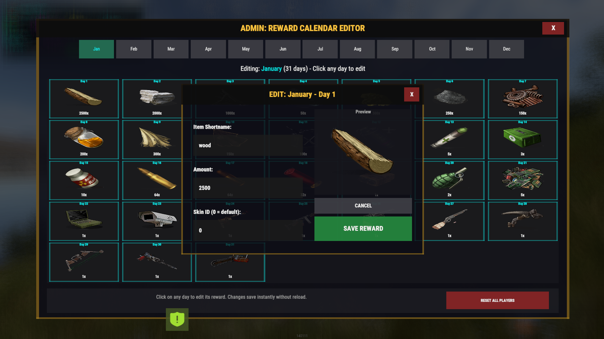604x339 pixels.
Task: Cancel the reward edit
Action: (363, 206)
